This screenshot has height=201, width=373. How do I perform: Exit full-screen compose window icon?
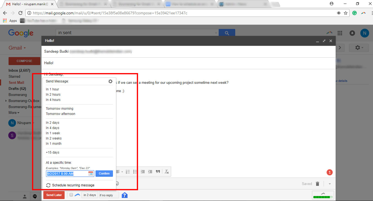coord(324,41)
